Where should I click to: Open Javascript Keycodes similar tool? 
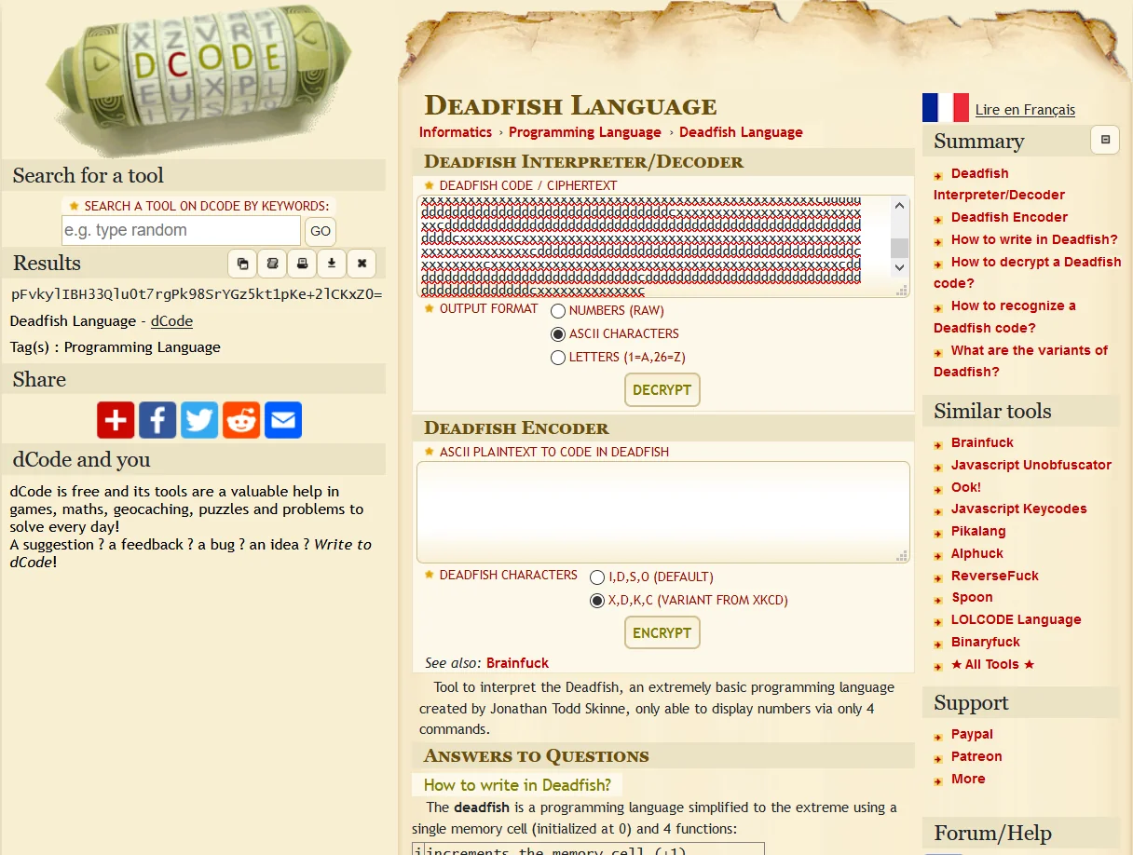click(x=1019, y=509)
